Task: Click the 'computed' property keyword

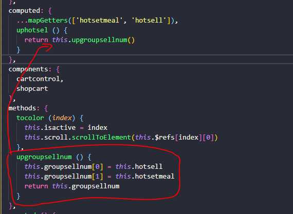Action: pyautogui.click(x=24, y=11)
